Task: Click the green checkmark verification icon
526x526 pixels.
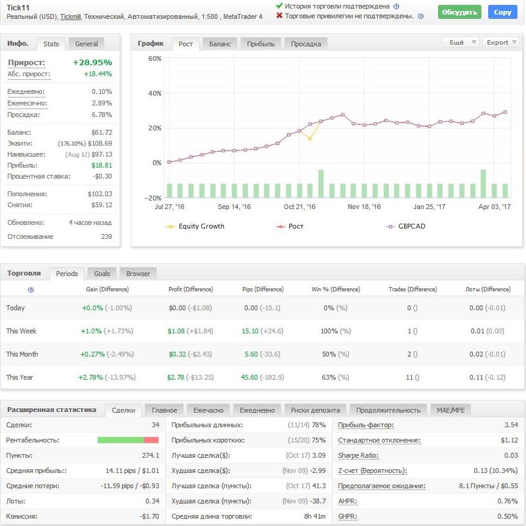Action: click(x=279, y=5)
